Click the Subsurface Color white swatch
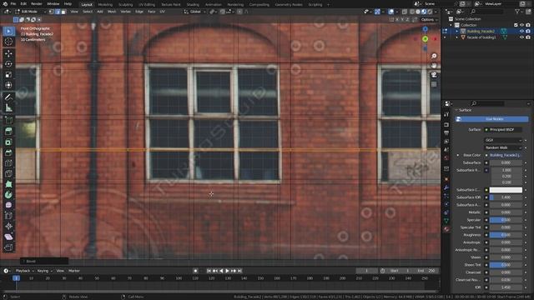Image resolution: width=534 pixels, height=300 pixels. (x=506, y=190)
